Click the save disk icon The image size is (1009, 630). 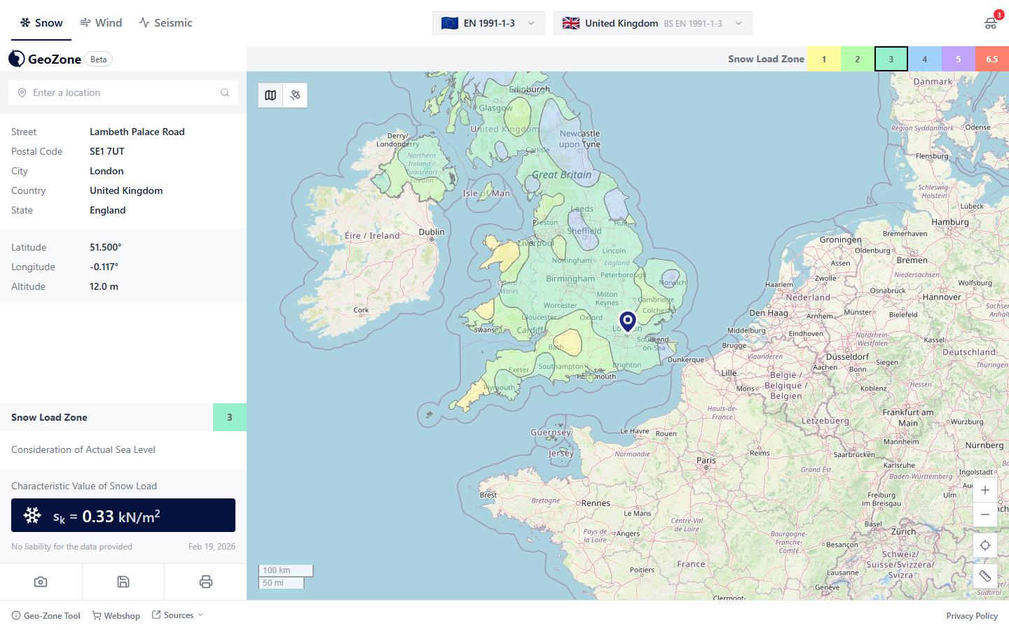click(123, 582)
